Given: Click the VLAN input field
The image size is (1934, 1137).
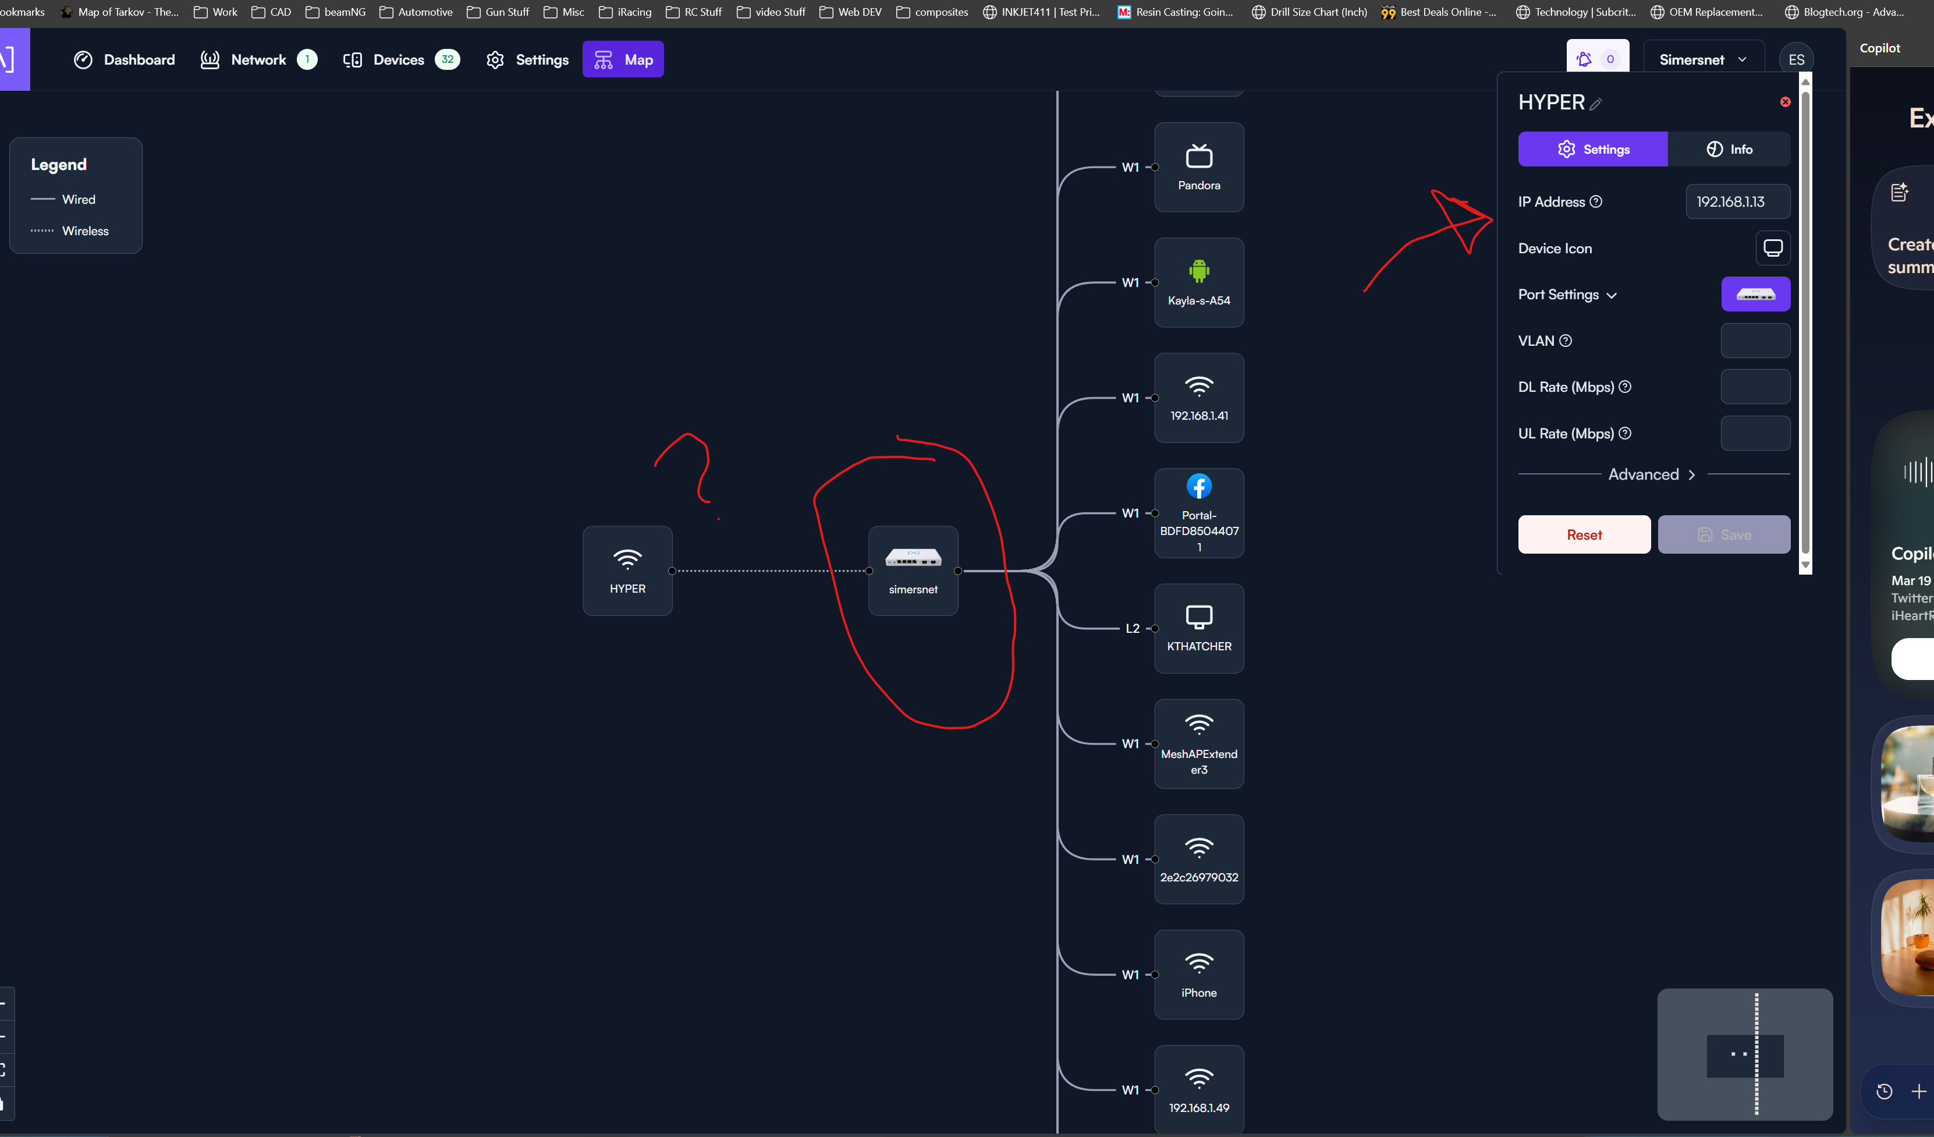Looking at the screenshot, I should point(1755,341).
